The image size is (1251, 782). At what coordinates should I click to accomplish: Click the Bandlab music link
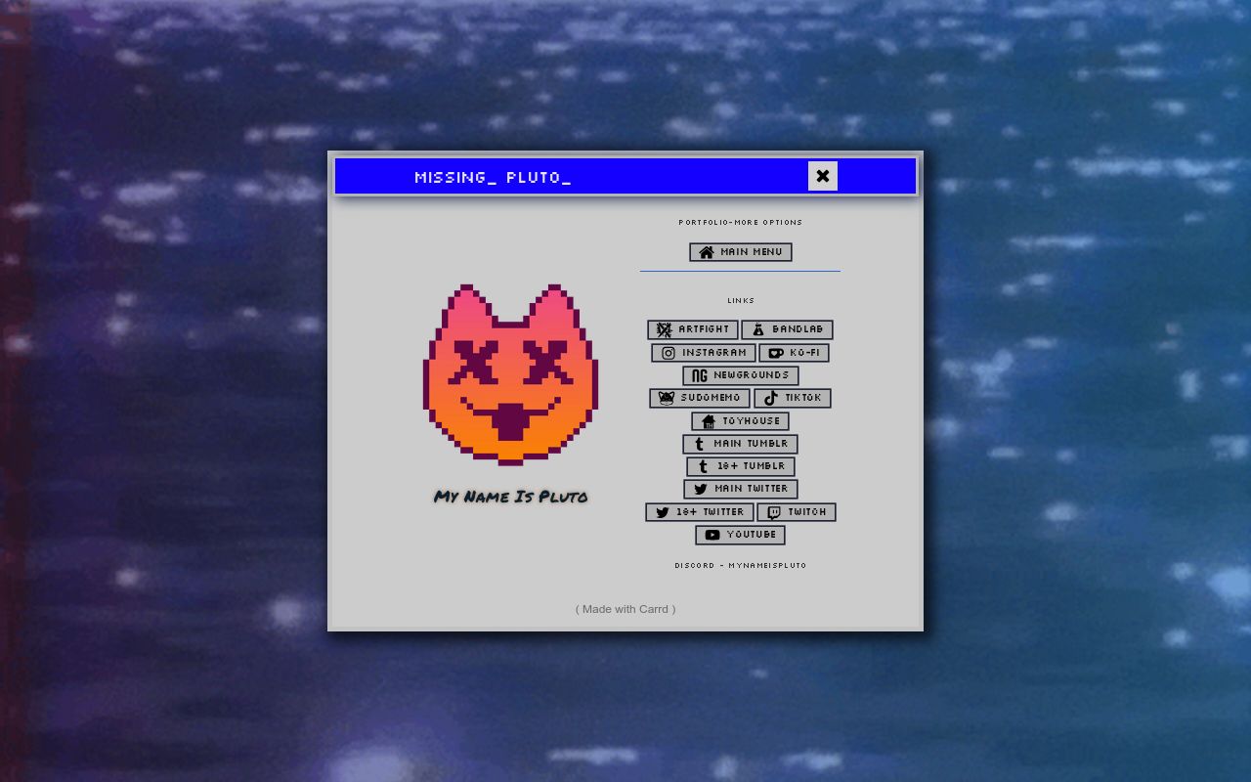coord(788,329)
